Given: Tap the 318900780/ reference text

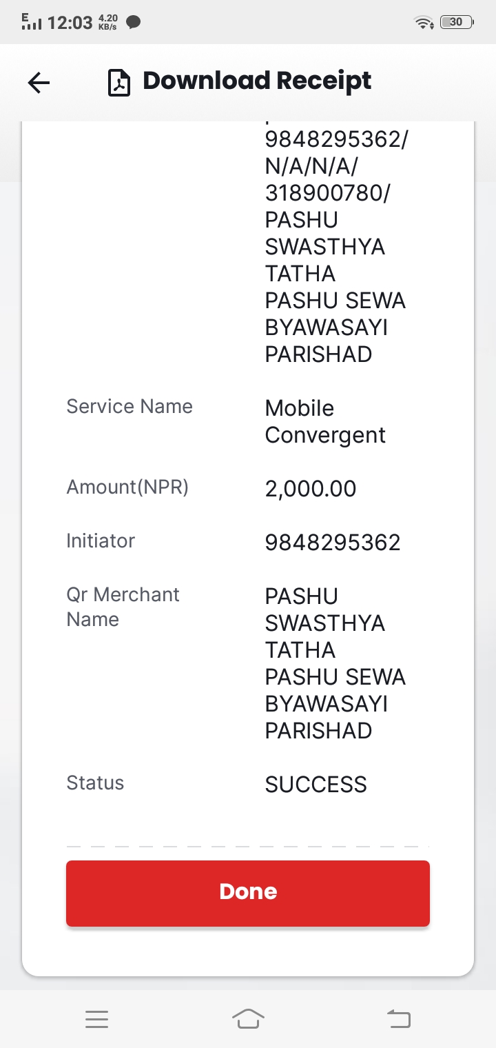Looking at the screenshot, I should pyautogui.click(x=328, y=193).
